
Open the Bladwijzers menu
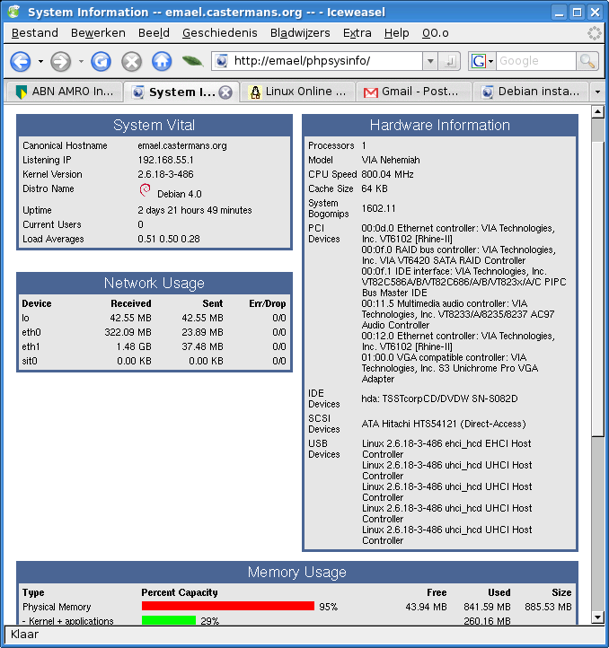[x=300, y=33]
